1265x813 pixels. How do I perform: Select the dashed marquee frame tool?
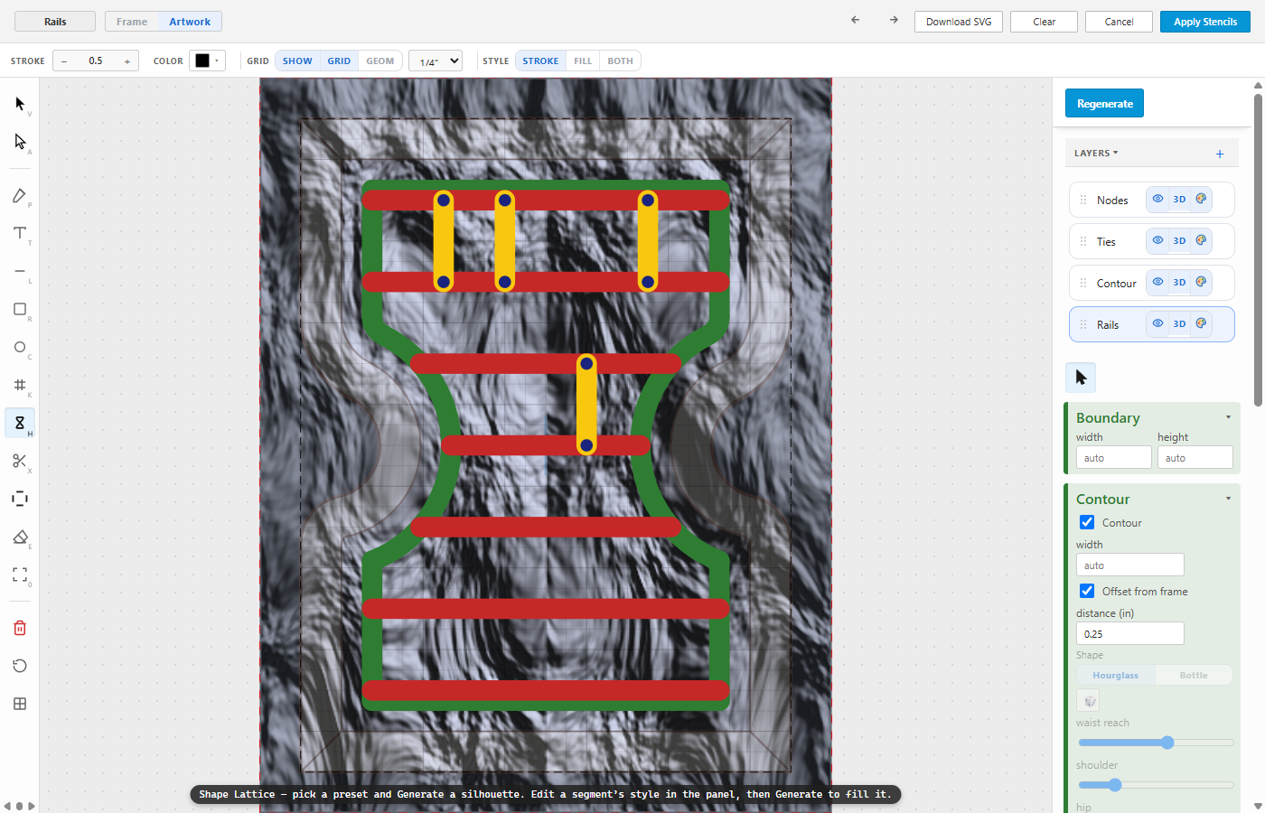tap(20, 499)
